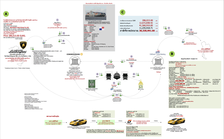The image size is (224, 139).
Task: Click the green circle labeled A
Action: click(6, 14)
